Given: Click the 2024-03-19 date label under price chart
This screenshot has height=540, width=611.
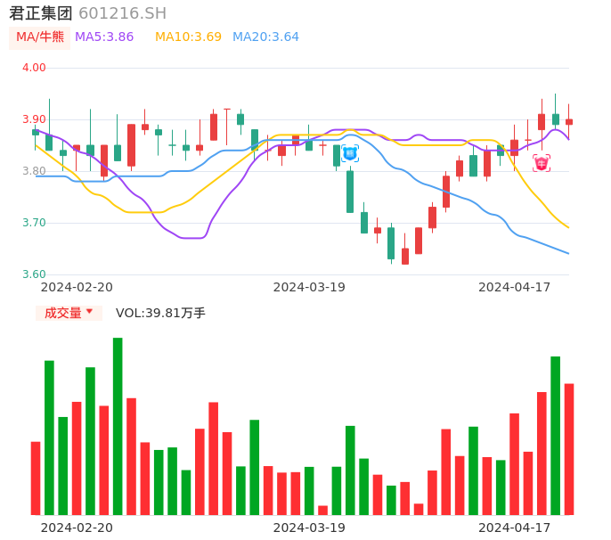Looking at the screenshot, I should (309, 287).
